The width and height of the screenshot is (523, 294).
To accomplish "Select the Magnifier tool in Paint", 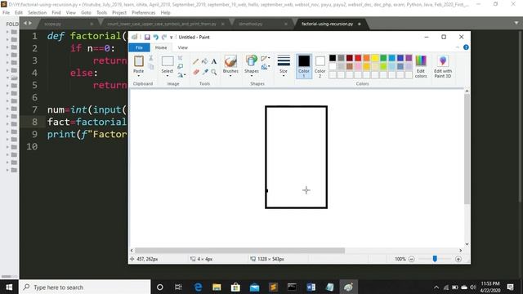I will (214, 72).
